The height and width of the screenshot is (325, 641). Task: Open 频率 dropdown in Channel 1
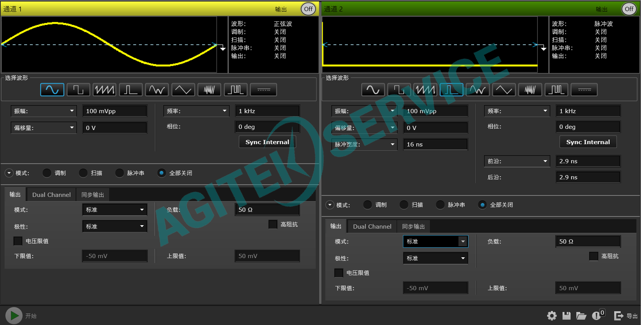coord(196,111)
